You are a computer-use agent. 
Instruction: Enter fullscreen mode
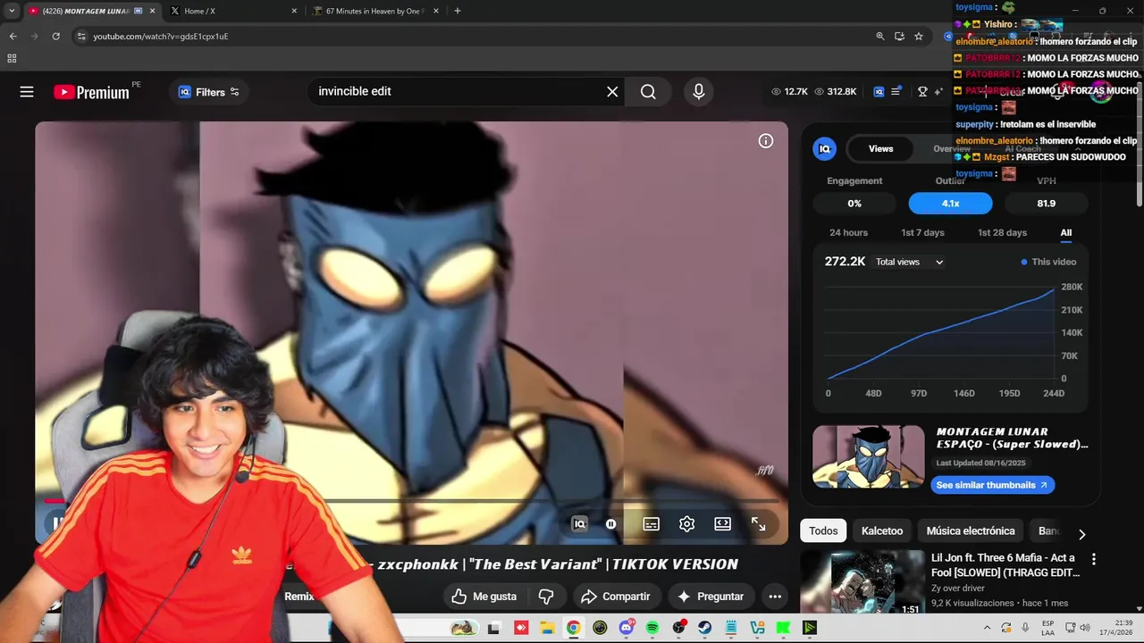coord(758,524)
